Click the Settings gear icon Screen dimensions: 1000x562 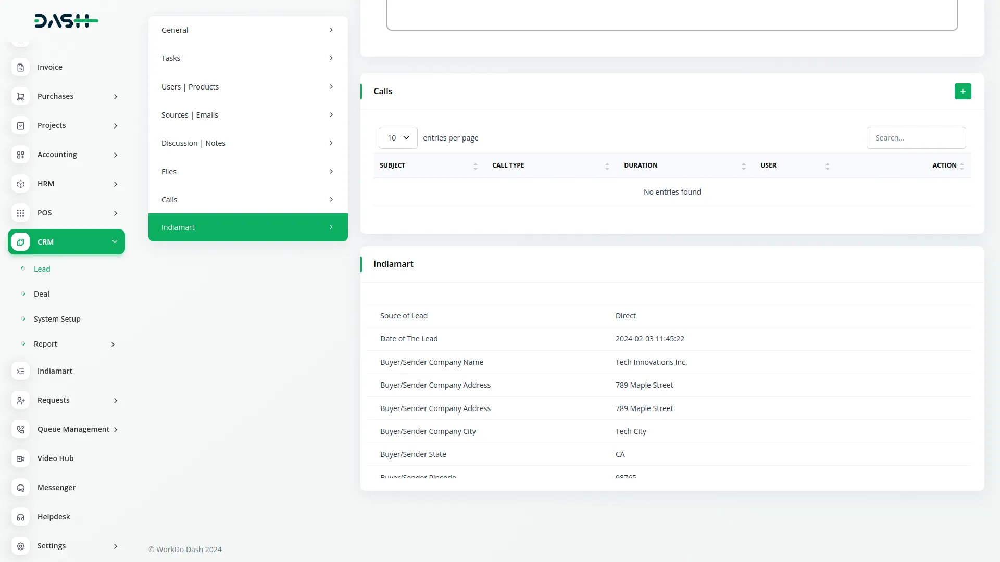click(20, 546)
